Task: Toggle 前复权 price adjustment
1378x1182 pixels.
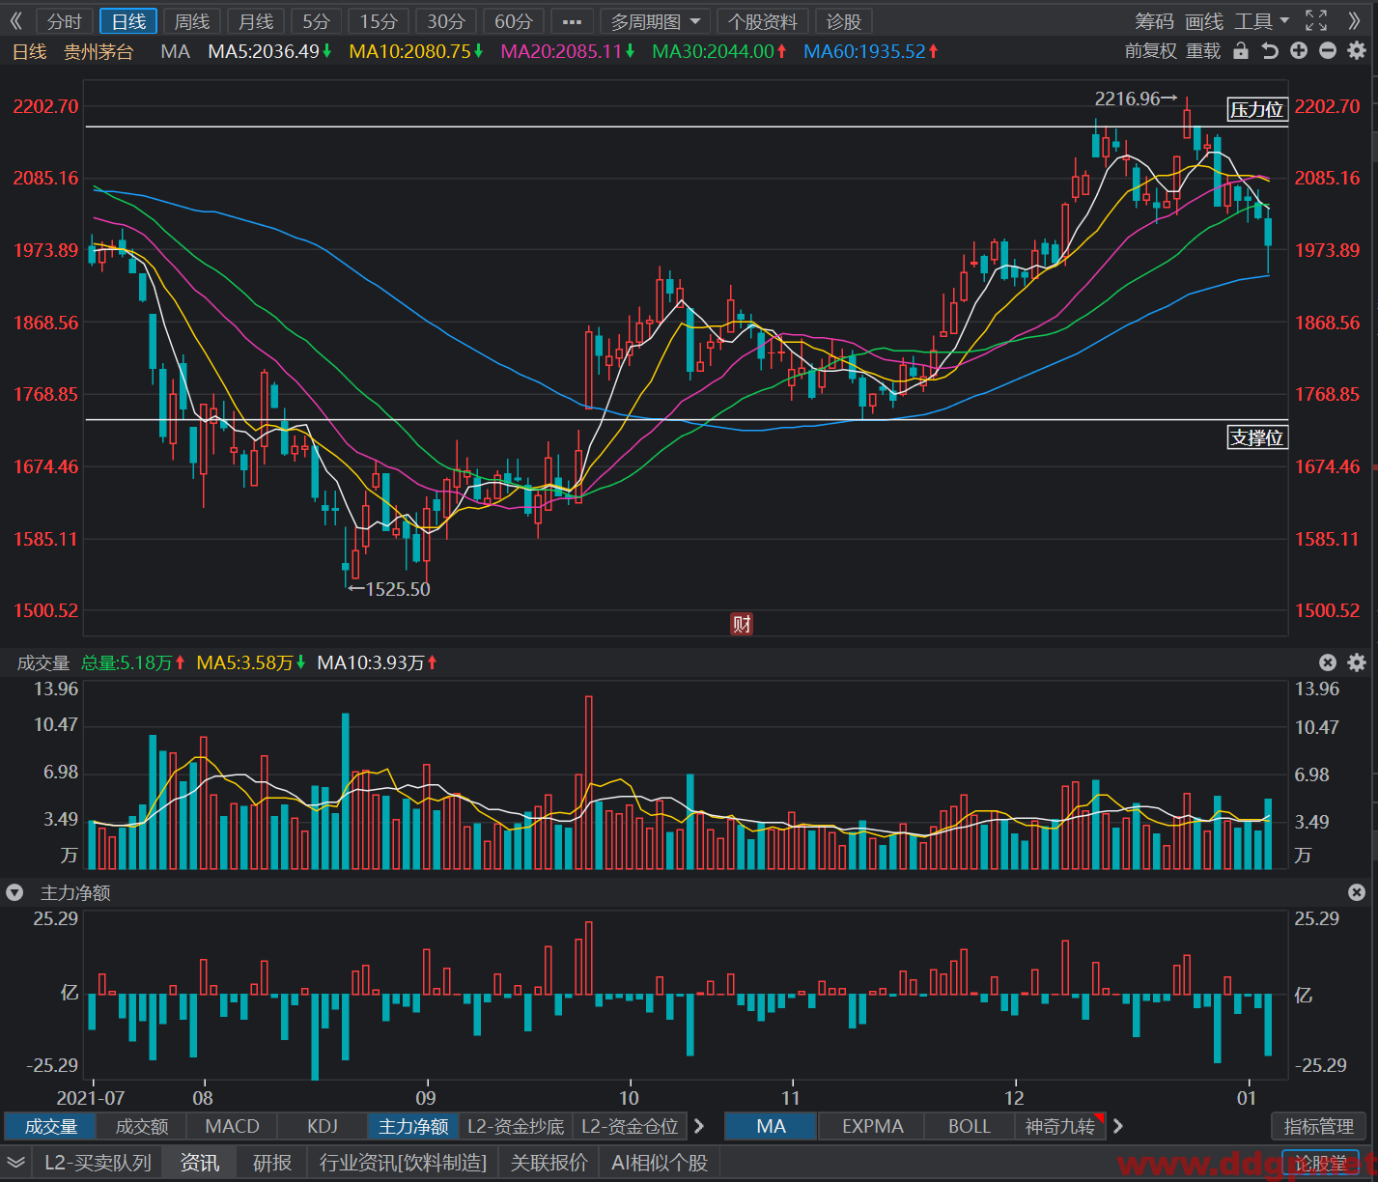Action: point(1151,51)
